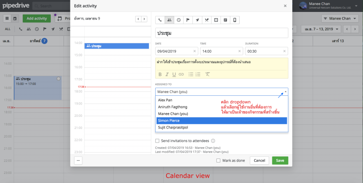Image resolution: width=363 pixels, height=183 pixels.
Task: Choose Aniruth Fagthong from assignee list
Action: [x=221, y=107]
